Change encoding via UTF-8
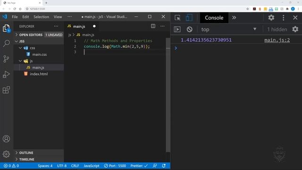The width and height of the screenshot is (302, 170). (x=62, y=166)
